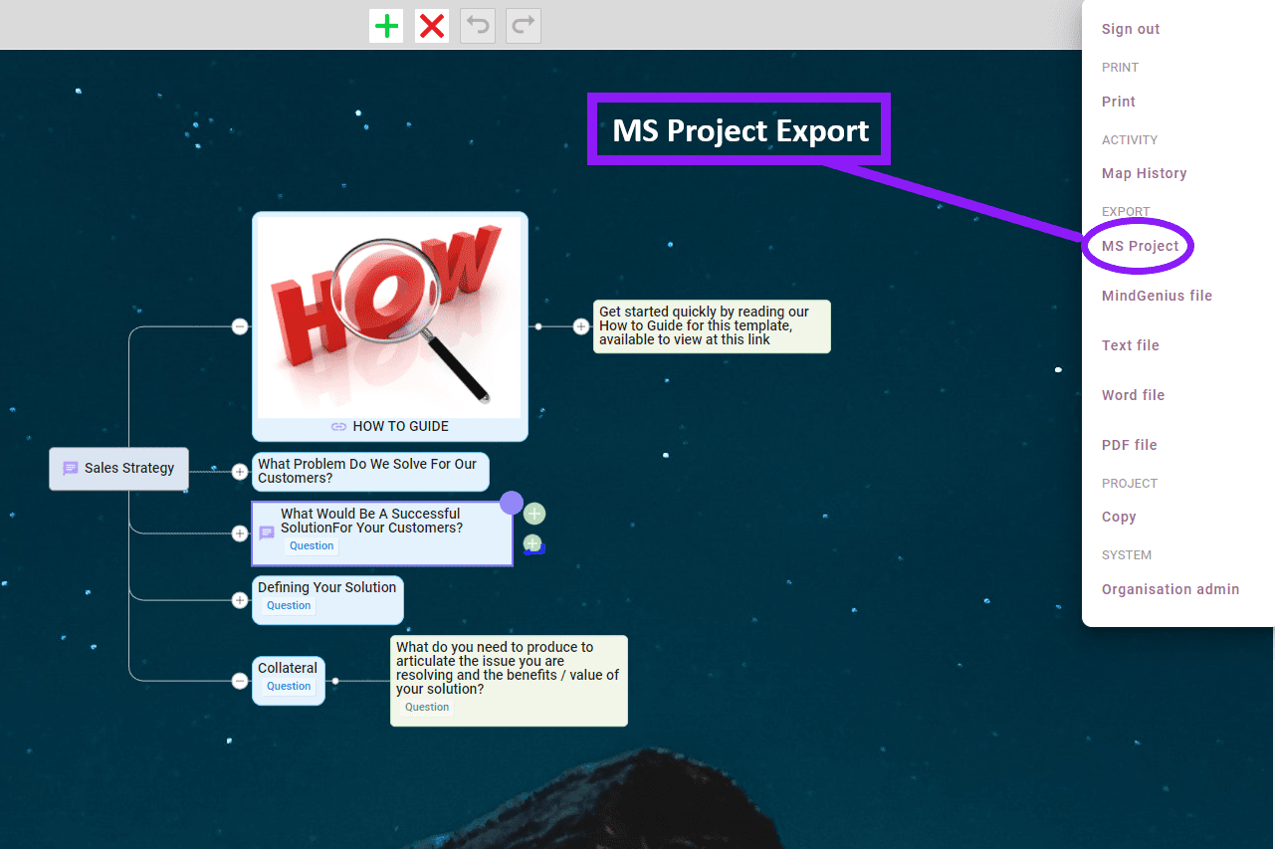Expand What Problem Do We Solve branch

tap(240, 472)
